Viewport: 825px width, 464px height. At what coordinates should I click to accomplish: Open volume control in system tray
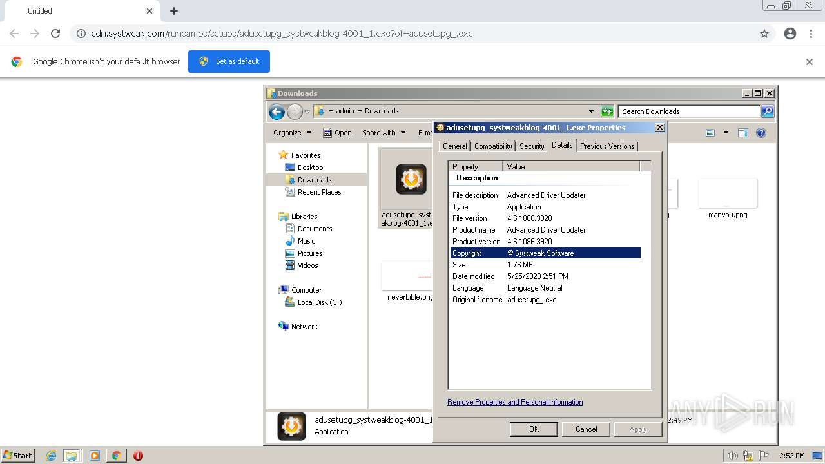pyautogui.click(x=733, y=456)
